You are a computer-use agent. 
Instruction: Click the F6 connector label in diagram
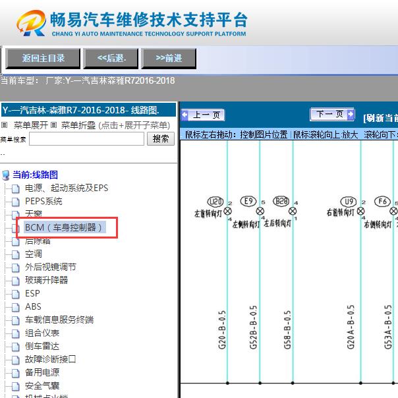point(382,202)
